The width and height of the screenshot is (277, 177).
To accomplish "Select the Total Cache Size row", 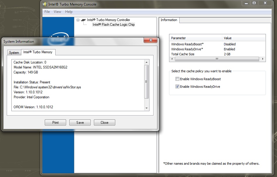I will (x=217, y=54).
